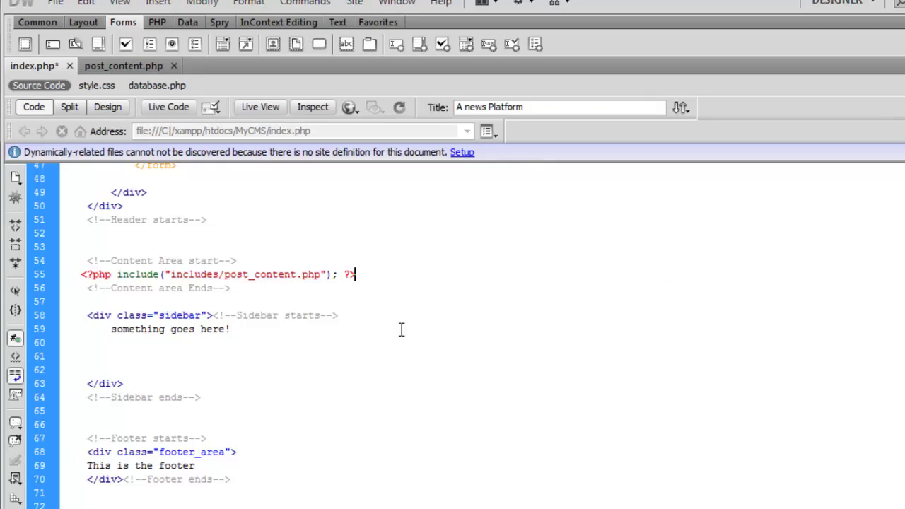The image size is (905, 509).
Task: Switch to PHP insert category
Action: (157, 23)
